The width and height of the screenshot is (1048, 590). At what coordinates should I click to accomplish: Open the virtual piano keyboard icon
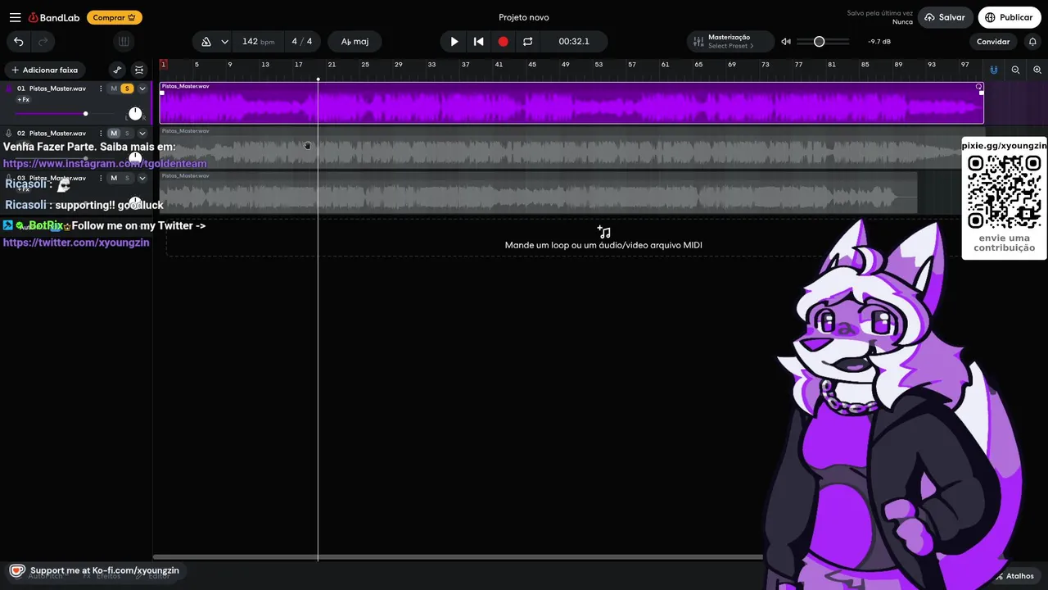[124, 42]
